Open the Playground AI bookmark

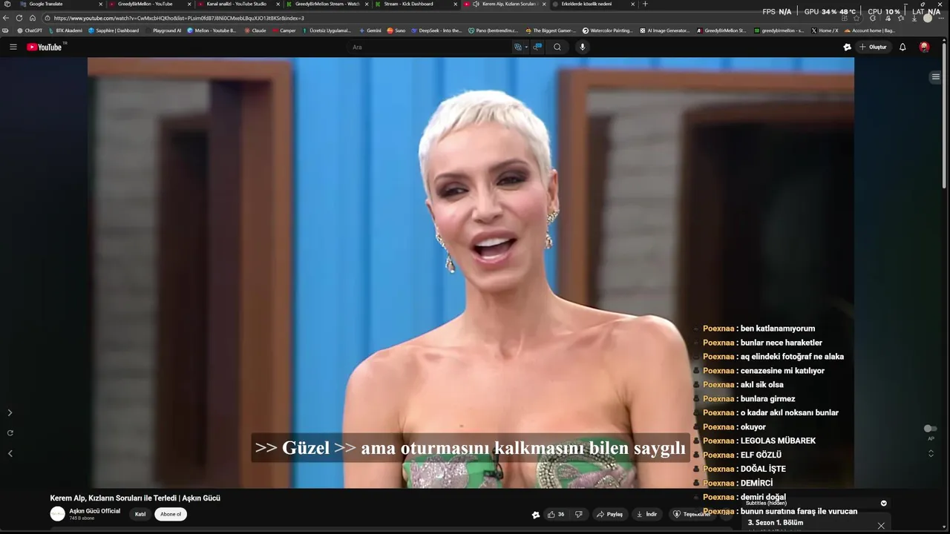tap(163, 30)
